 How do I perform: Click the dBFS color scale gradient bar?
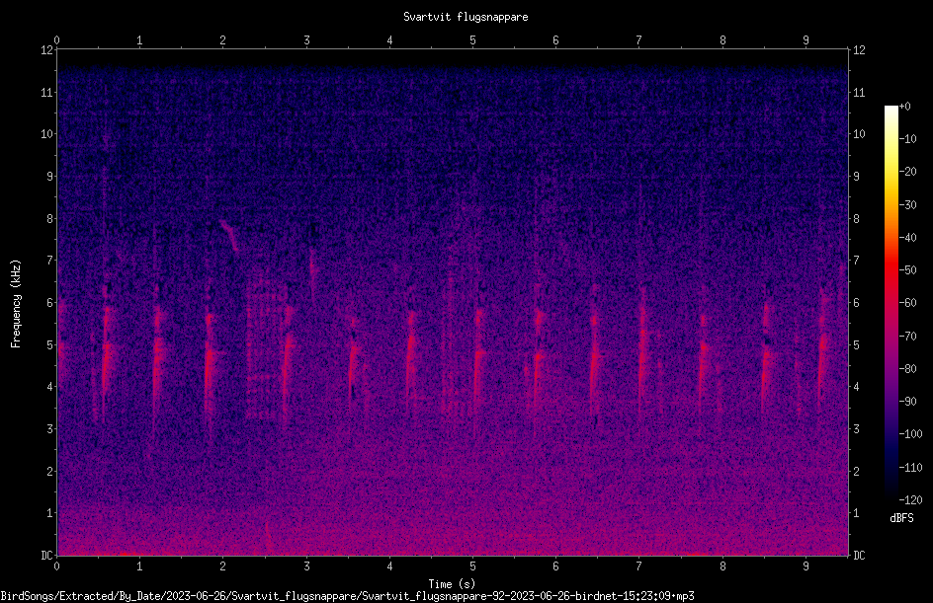[891, 303]
